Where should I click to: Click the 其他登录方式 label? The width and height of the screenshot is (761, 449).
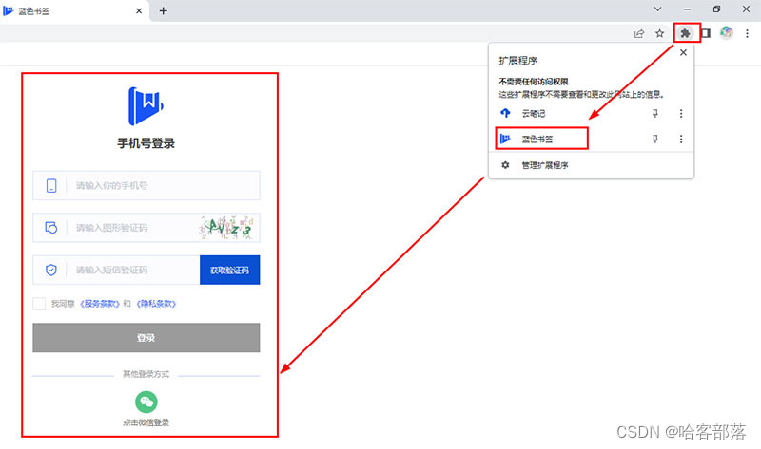[x=146, y=374]
